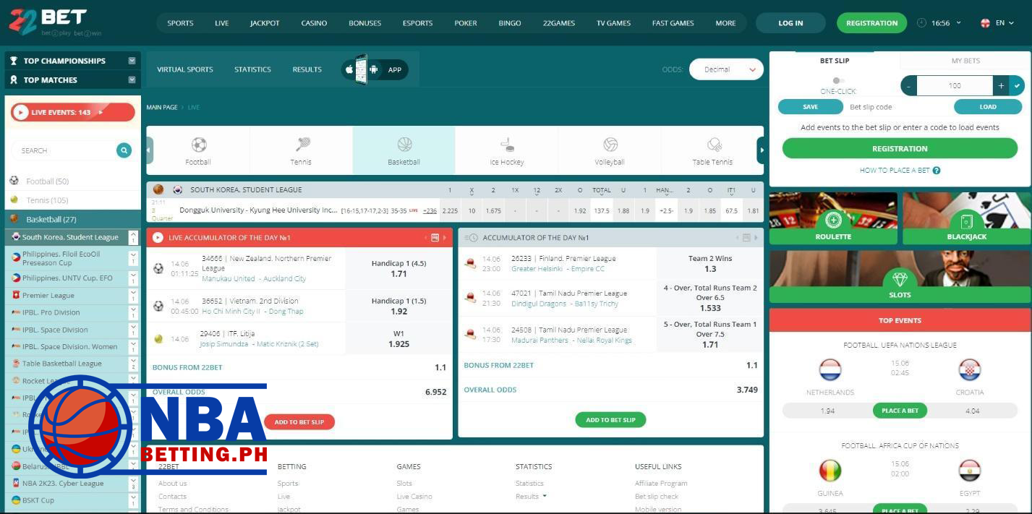
Task: Switch to the My Bets tab
Action: point(965,61)
